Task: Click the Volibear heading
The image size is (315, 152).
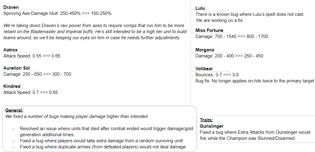Action: point(204,69)
